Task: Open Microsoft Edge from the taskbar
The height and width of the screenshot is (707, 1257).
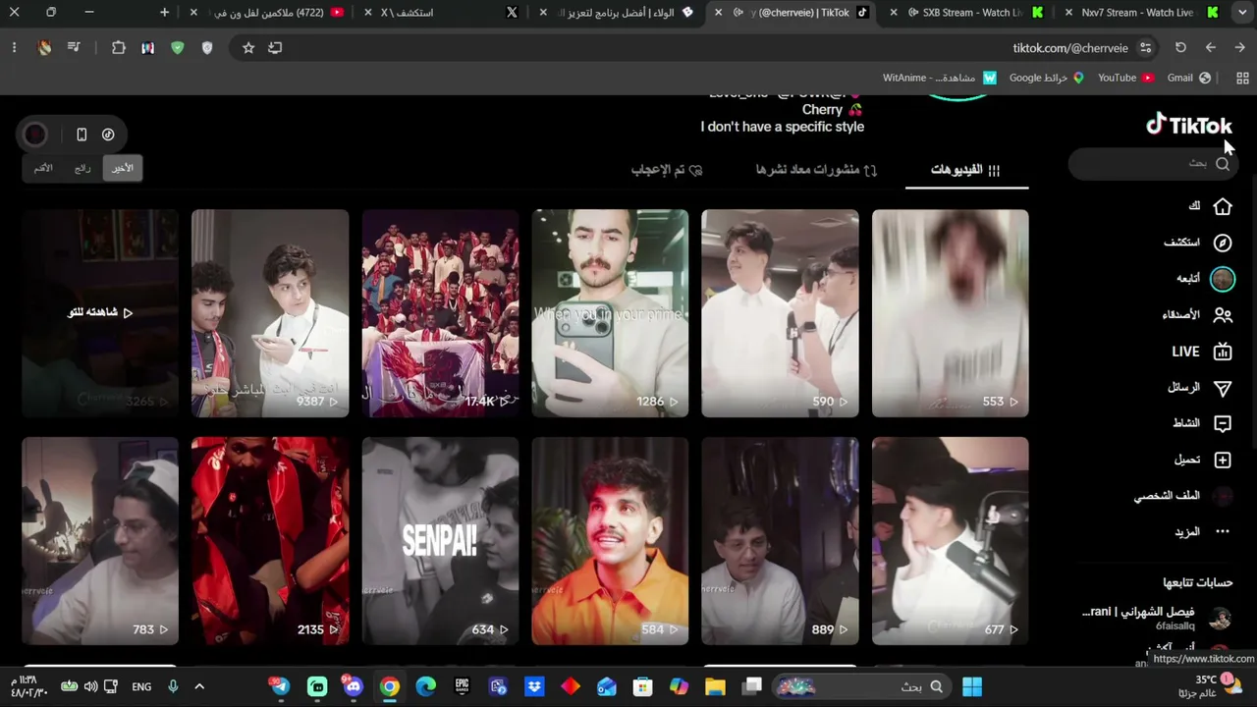Action: point(426,686)
